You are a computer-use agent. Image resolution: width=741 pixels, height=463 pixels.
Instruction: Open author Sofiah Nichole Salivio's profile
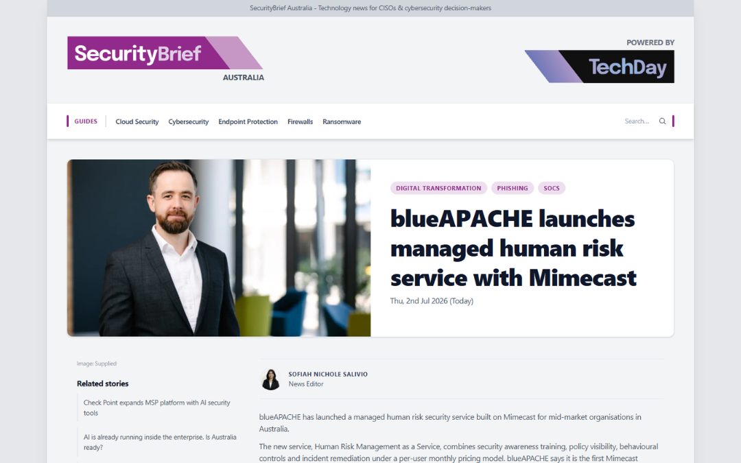(328, 375)
